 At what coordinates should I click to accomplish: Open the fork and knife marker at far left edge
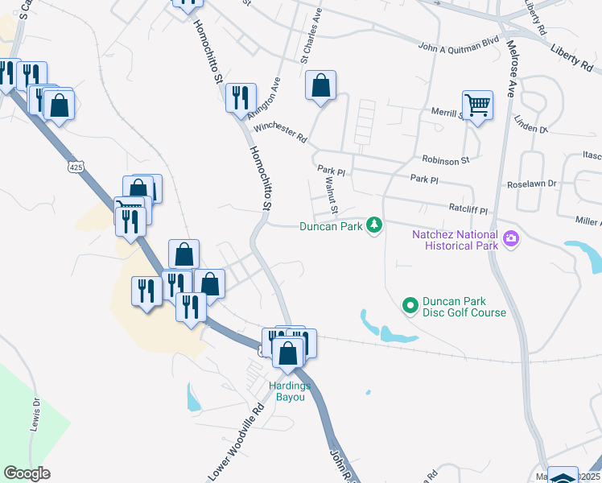point(7,73)
